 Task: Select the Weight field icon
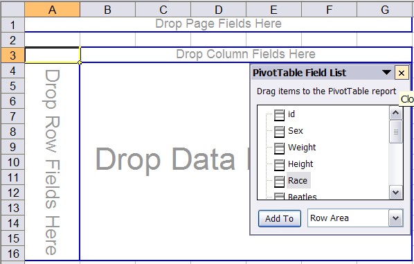tap(279, 148)
